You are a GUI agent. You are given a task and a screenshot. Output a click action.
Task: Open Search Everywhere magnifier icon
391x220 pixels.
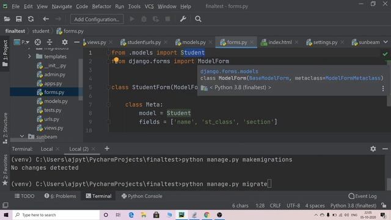click(198, 19)
